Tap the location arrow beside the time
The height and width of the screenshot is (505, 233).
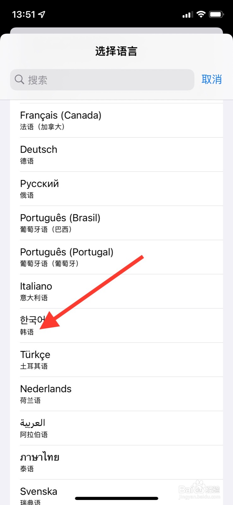(41, 15)
